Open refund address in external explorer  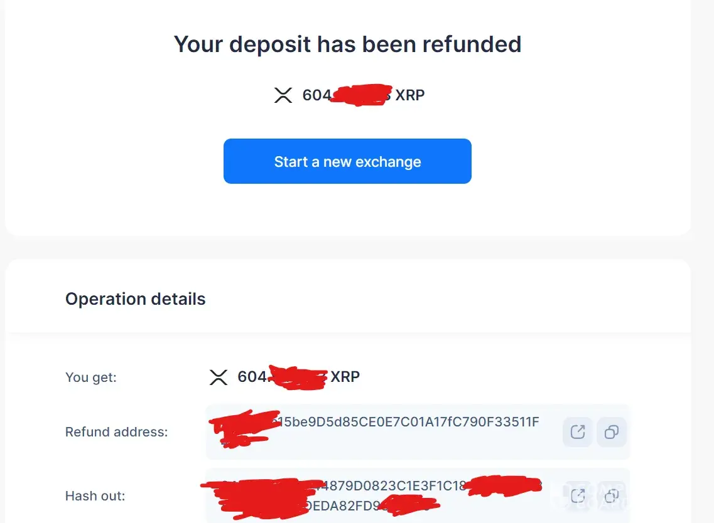coord(577,432)
